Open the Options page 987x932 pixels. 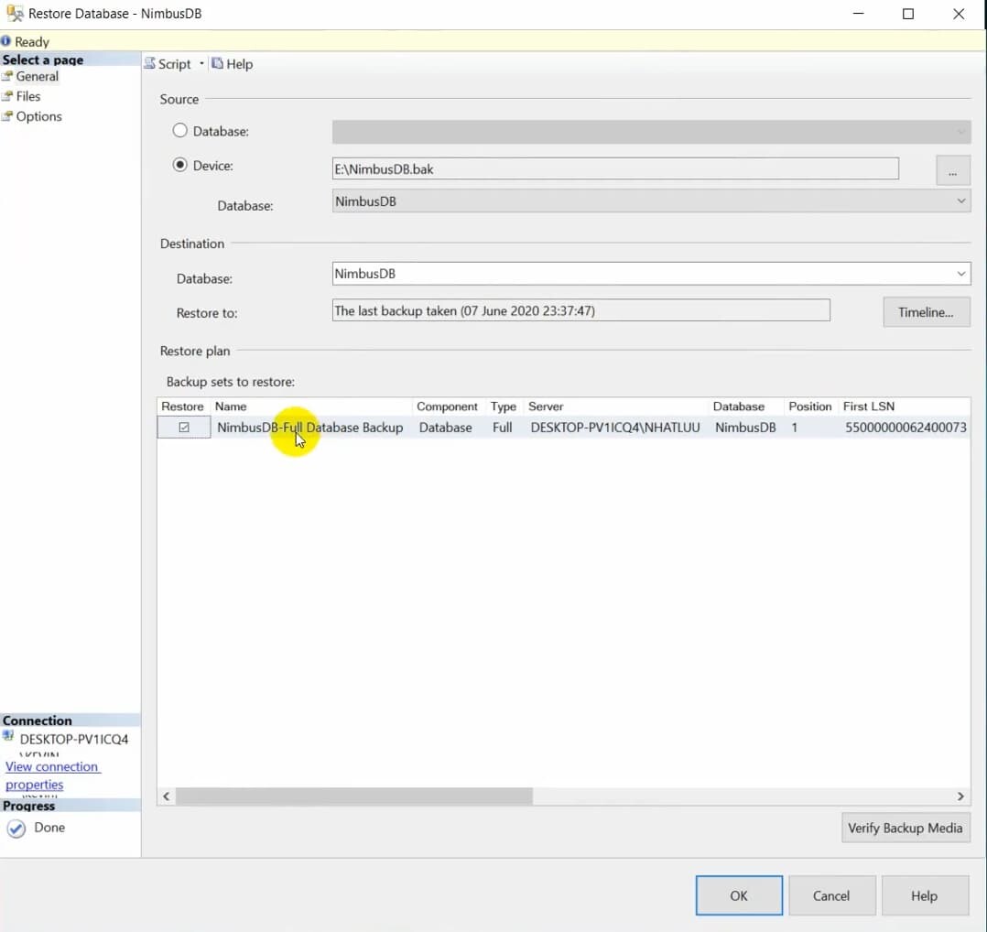coord(37,116)
